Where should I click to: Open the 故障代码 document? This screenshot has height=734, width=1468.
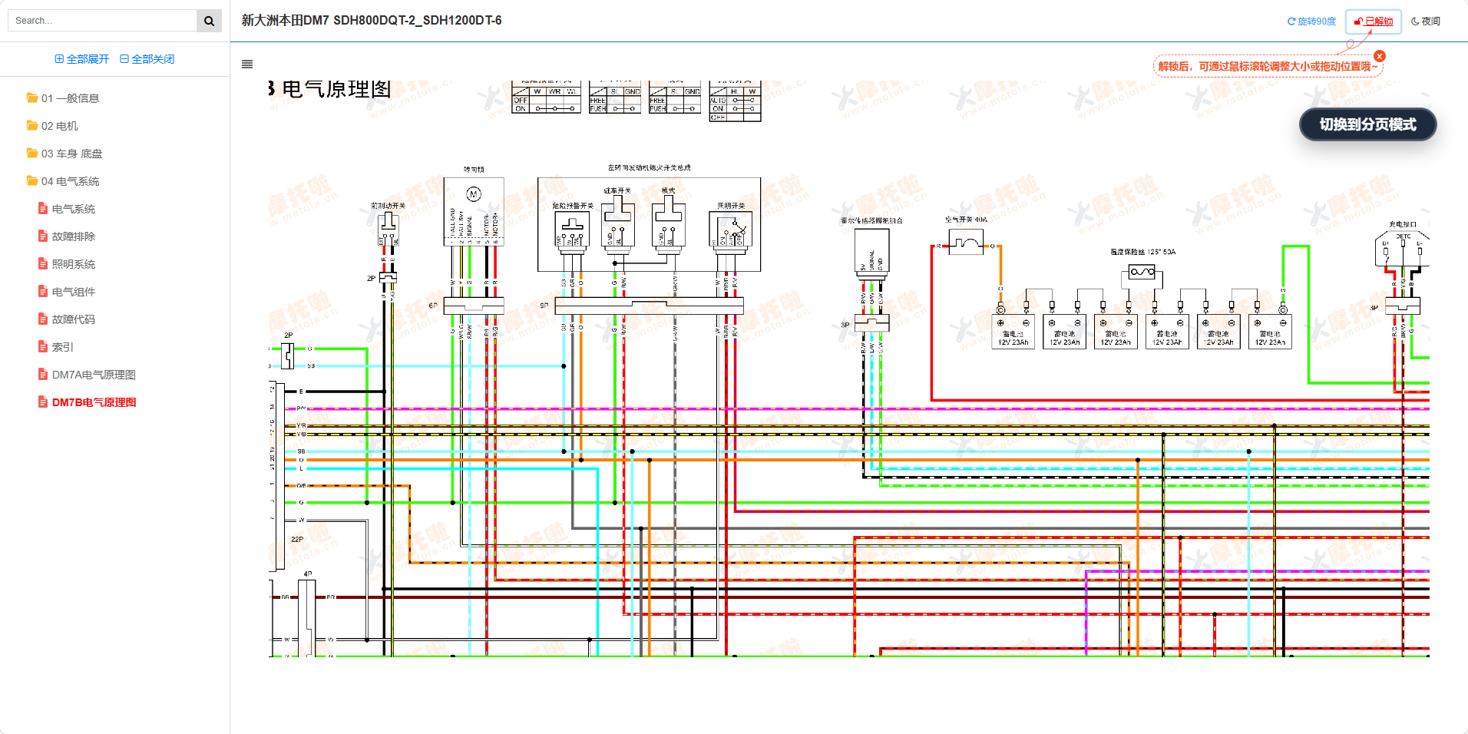click(73, 319)
